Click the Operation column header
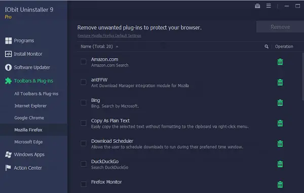Screen dimensions: 304x193 point(284,47)
